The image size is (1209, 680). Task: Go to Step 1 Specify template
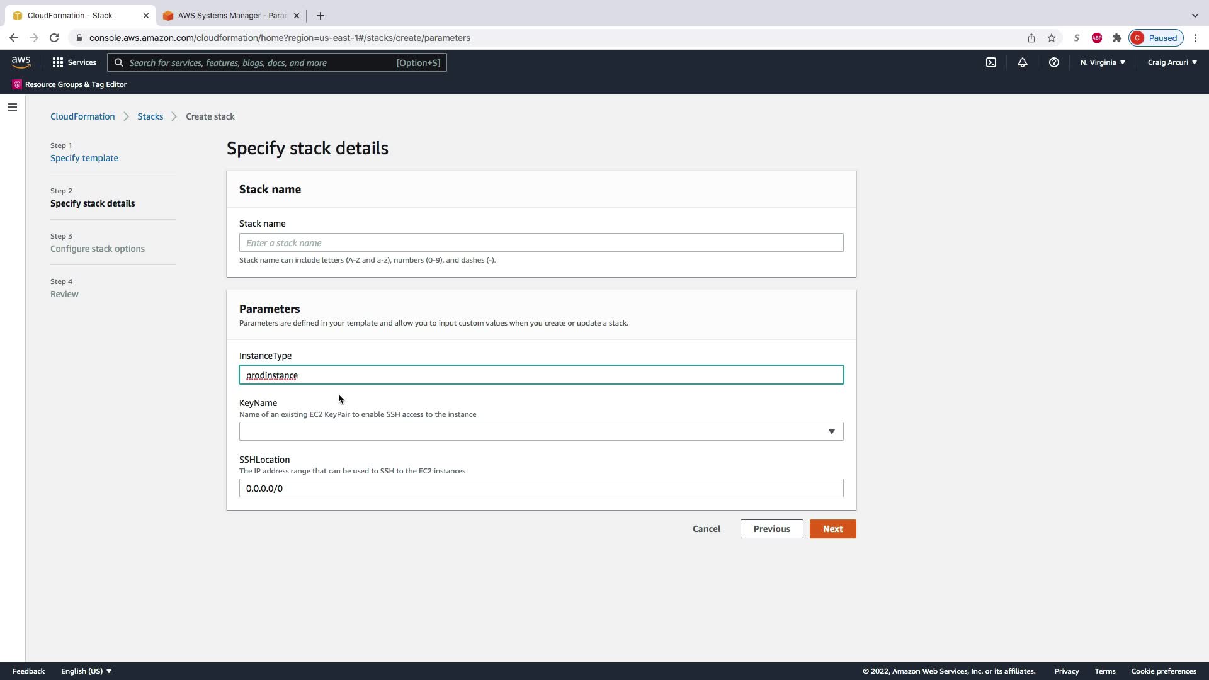pyautogui.click(x=84, y=158)
